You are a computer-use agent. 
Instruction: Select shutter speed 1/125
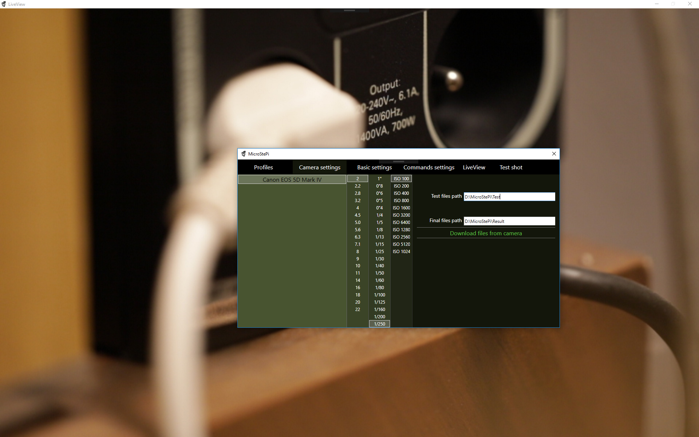[x=379, y=302]
